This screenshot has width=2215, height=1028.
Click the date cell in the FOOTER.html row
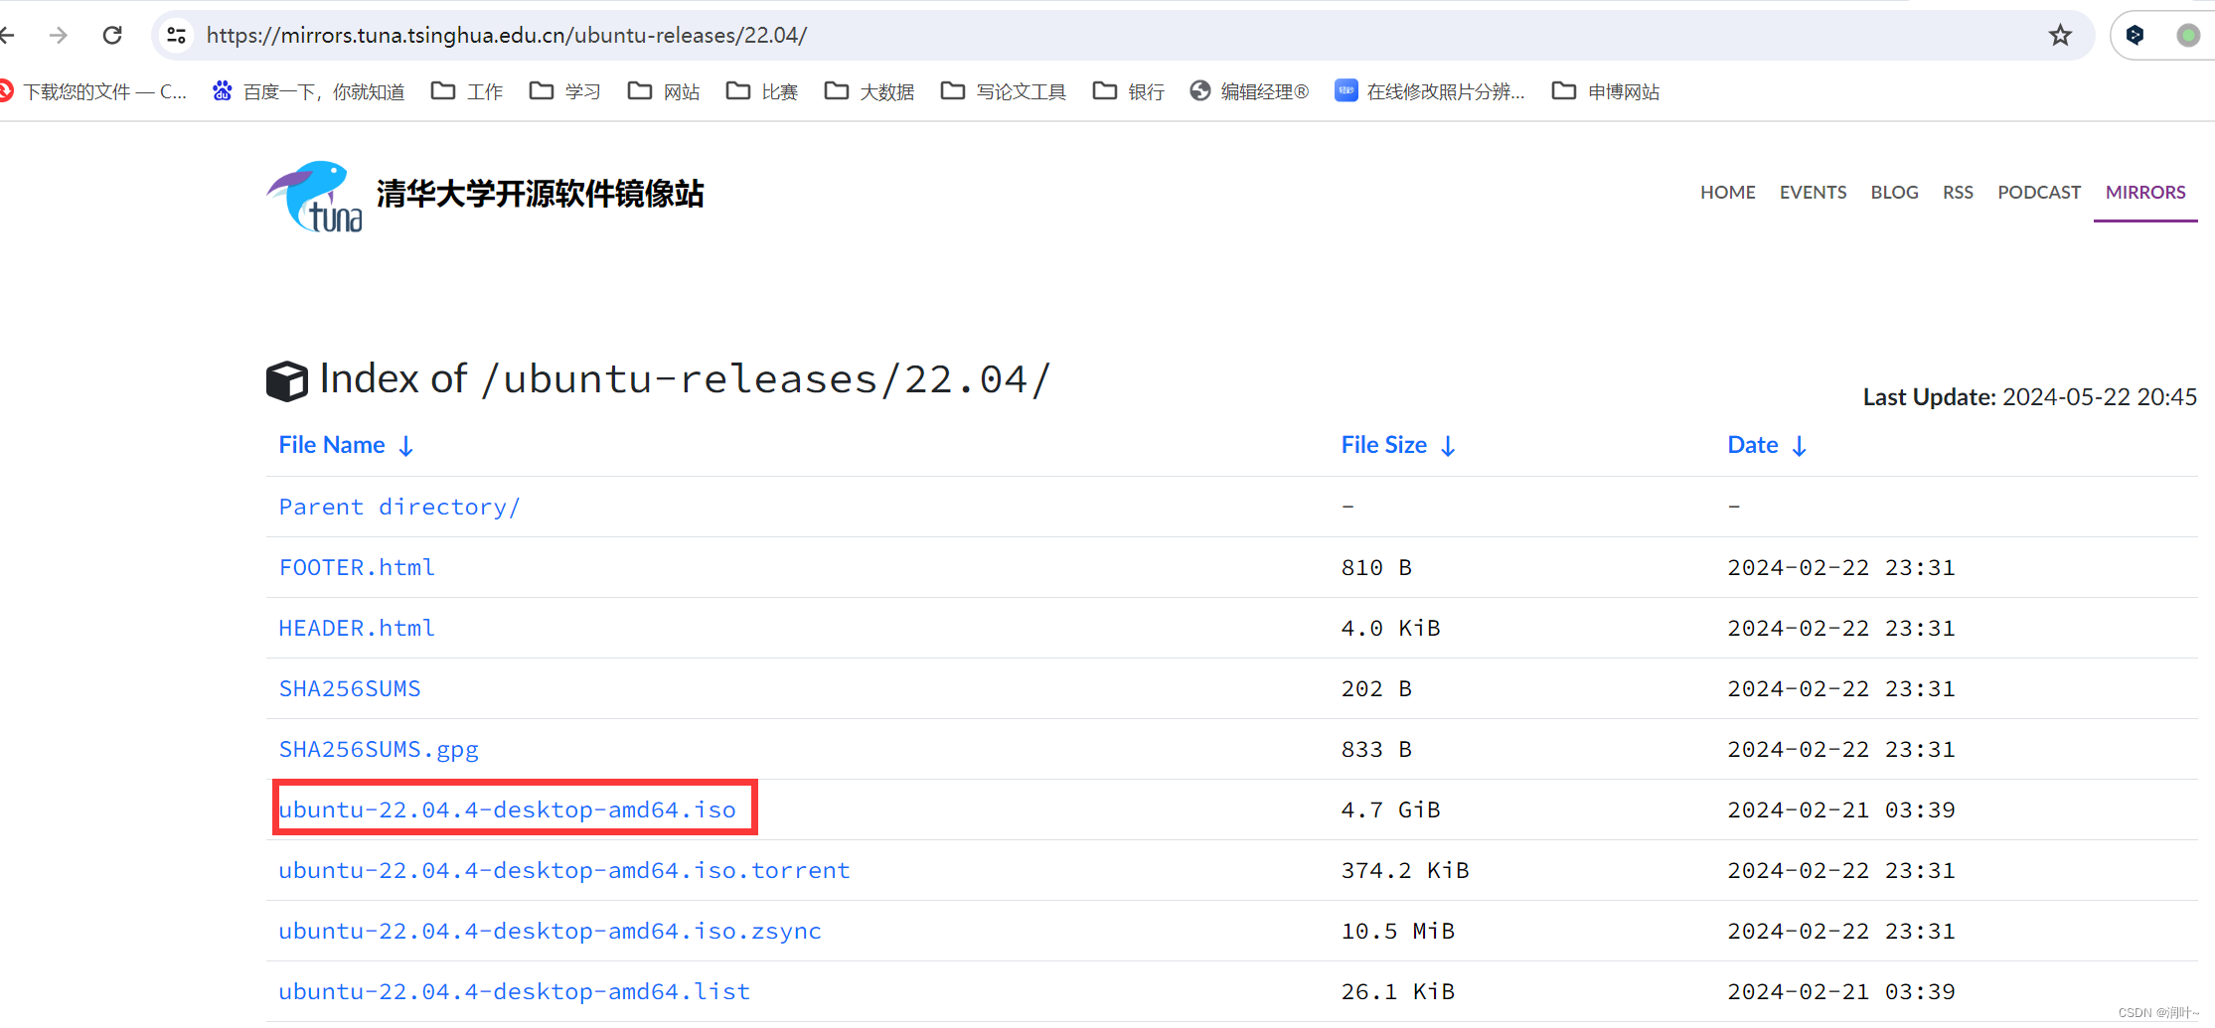coord(1840,568)
